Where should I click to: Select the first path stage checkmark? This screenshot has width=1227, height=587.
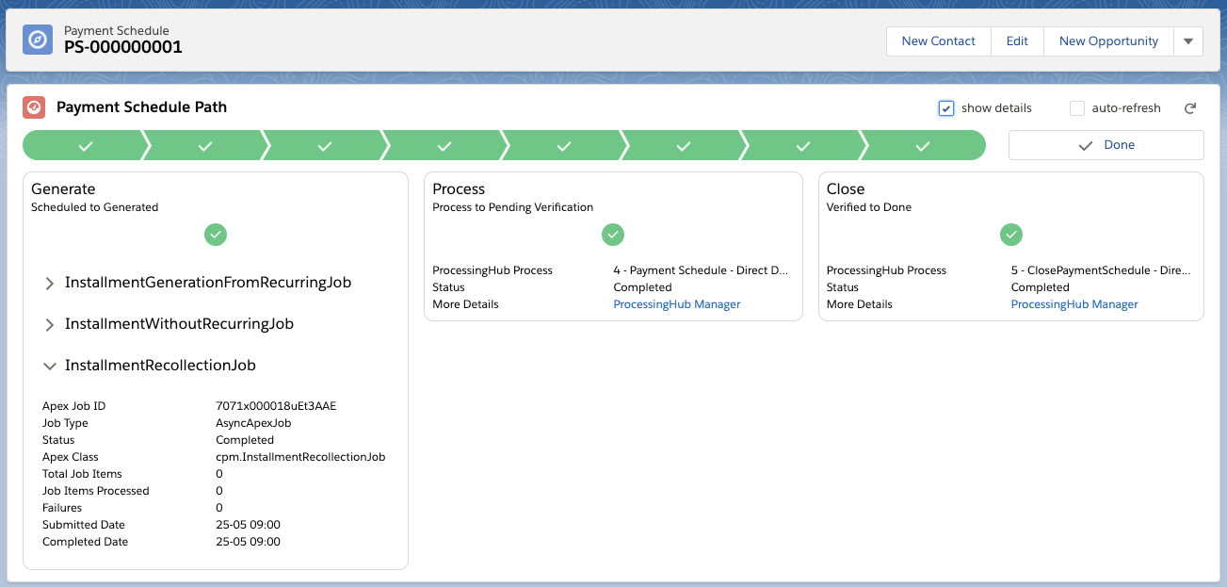click(86, 146)
